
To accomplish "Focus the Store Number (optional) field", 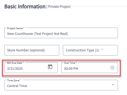I will [x=32, y=50].
